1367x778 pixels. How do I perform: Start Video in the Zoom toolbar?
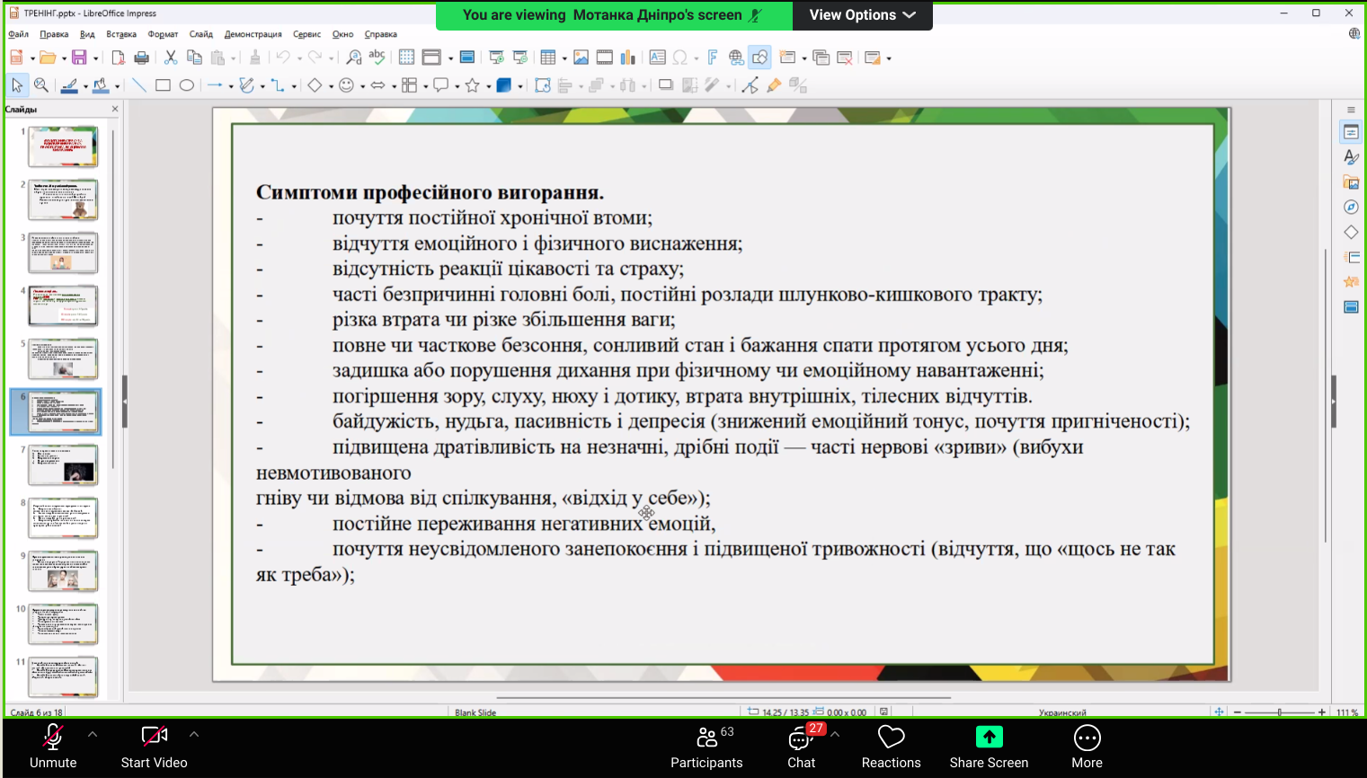(154, 747)
